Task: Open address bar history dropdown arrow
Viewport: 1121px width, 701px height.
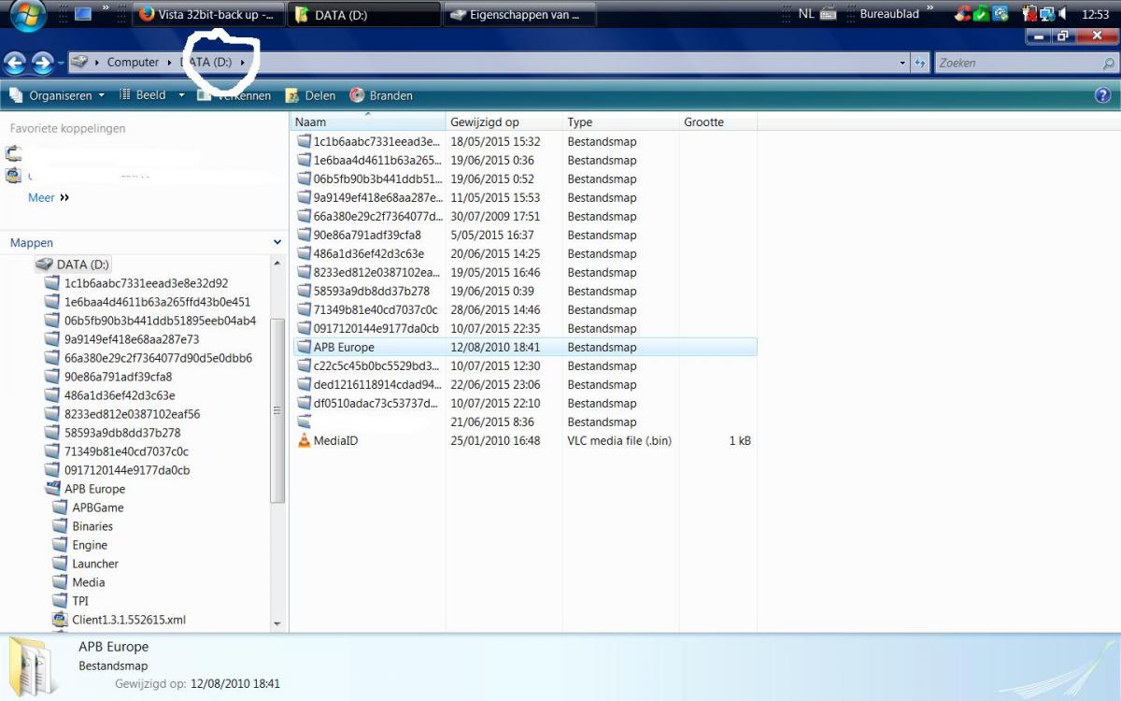Action: coord(902,63)
